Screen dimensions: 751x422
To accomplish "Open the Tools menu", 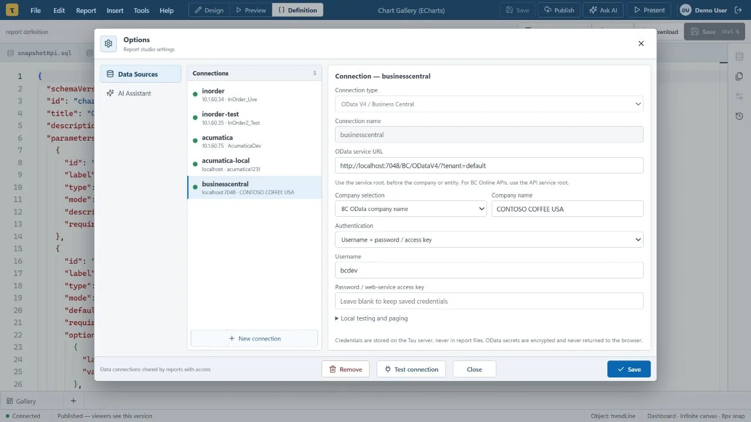I will pos(141,10).
